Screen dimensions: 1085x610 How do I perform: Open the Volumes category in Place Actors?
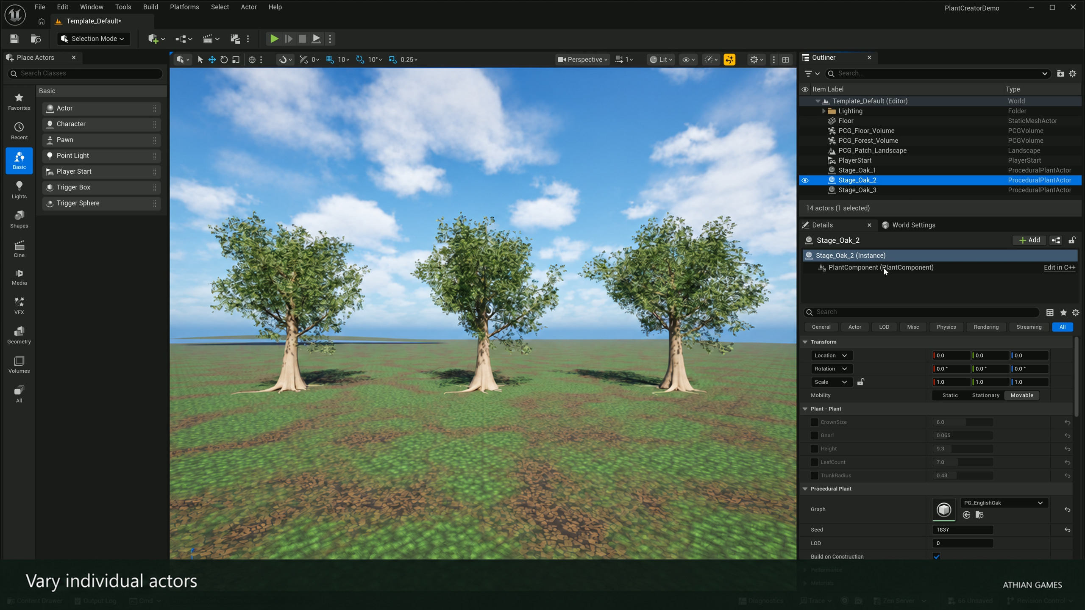tap(19, 364)
